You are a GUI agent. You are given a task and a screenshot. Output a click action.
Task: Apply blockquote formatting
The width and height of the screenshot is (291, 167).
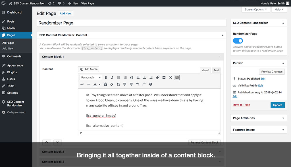(x=132, y=77)
